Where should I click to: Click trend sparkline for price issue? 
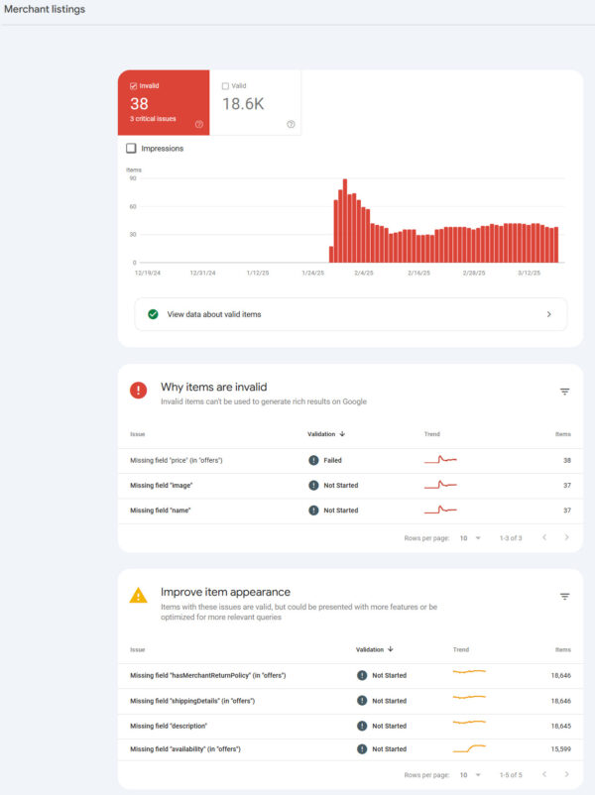(440, 460)
